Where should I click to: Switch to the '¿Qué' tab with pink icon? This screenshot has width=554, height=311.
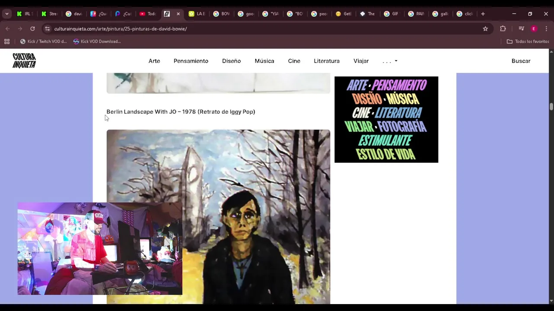click(98, 14)
